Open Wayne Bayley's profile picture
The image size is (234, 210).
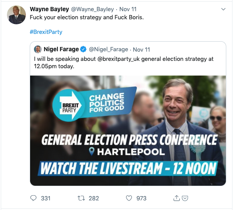tap(17, 15)
